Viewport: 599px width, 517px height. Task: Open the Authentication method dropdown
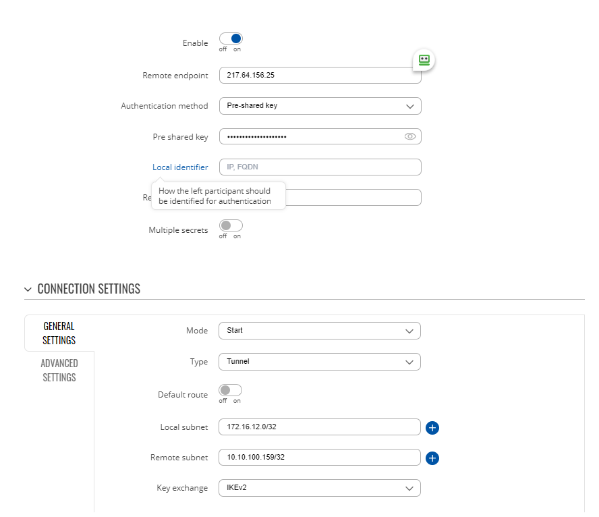pos(320,106)
